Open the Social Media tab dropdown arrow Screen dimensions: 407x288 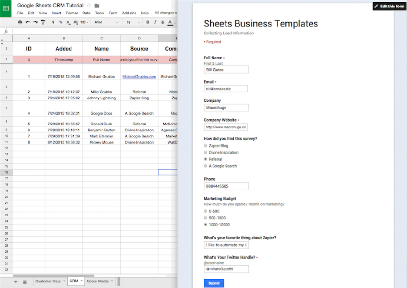(112, 281)
